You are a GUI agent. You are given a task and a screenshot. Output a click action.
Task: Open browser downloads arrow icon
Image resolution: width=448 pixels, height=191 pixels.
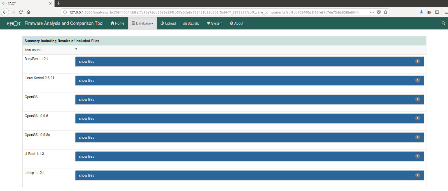(x=421, y=12)
